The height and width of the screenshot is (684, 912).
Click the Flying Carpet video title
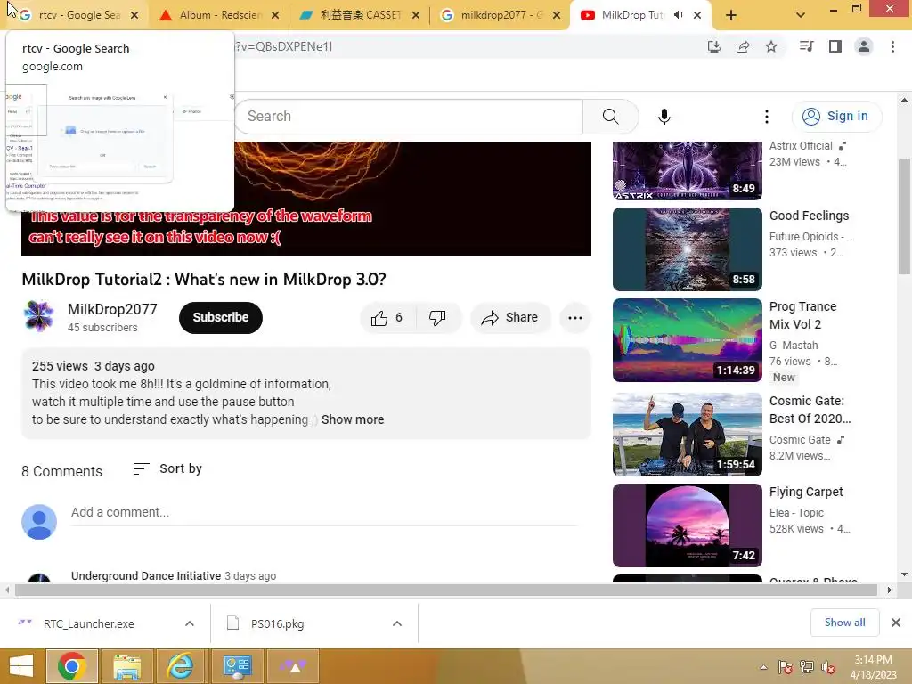pyautogui.click(x=806, y=492)
